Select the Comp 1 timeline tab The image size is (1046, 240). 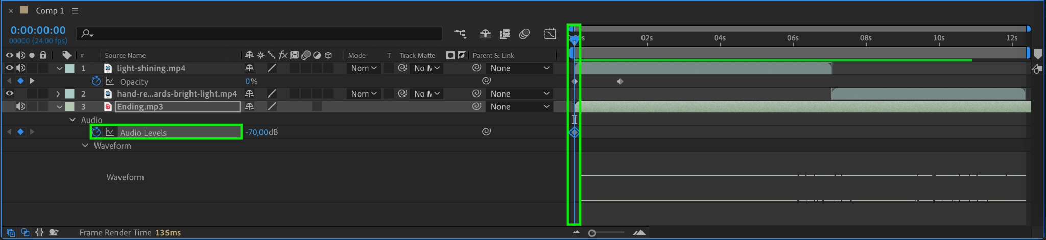tap(50, 11)
